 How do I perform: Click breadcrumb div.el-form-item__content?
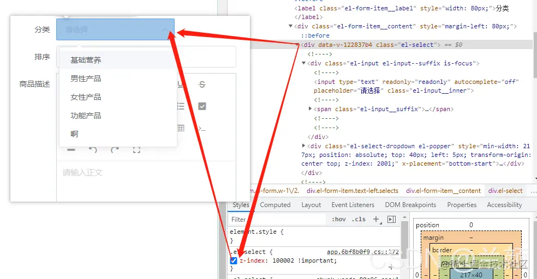point(443,191)
